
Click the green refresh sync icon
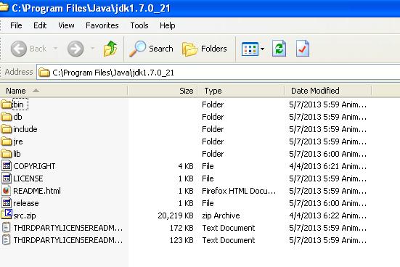(x=279, y=49)
